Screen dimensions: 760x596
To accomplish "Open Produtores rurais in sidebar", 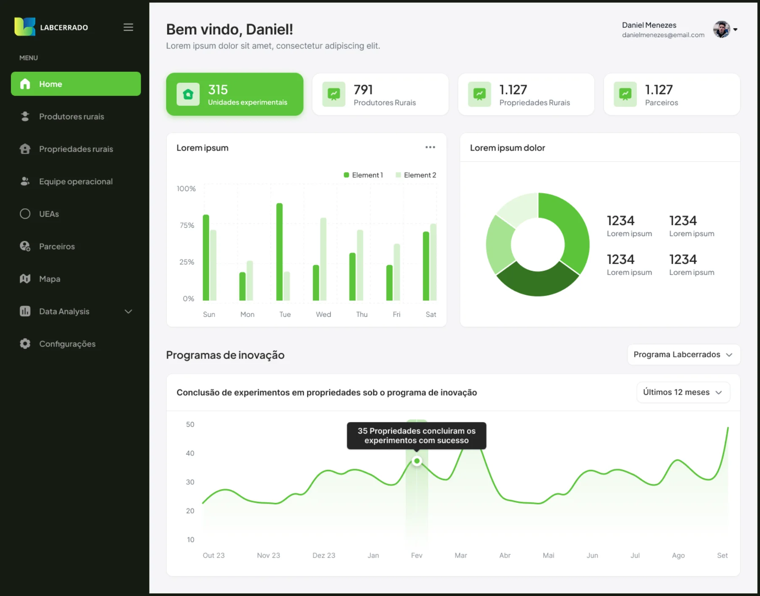I will [x=76, y=116].
